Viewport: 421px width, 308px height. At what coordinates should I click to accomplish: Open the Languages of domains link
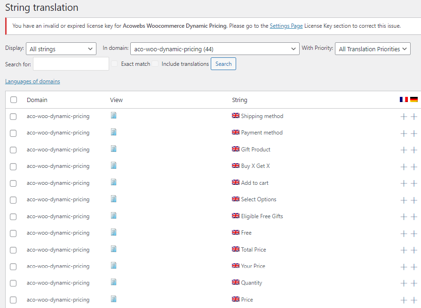click(32, 81)
